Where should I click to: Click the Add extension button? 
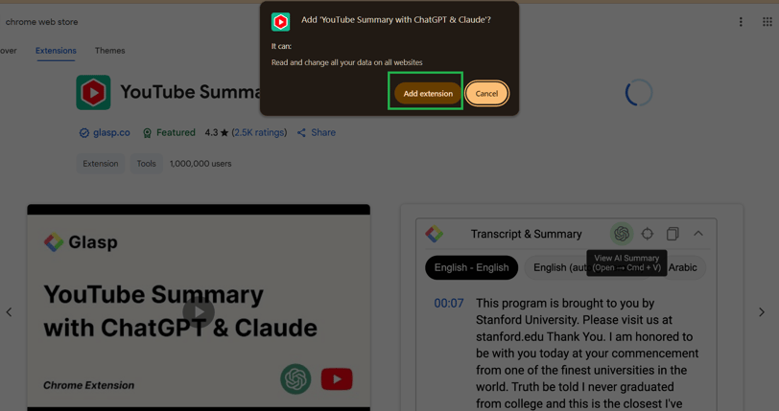click(x=428, y=93)
